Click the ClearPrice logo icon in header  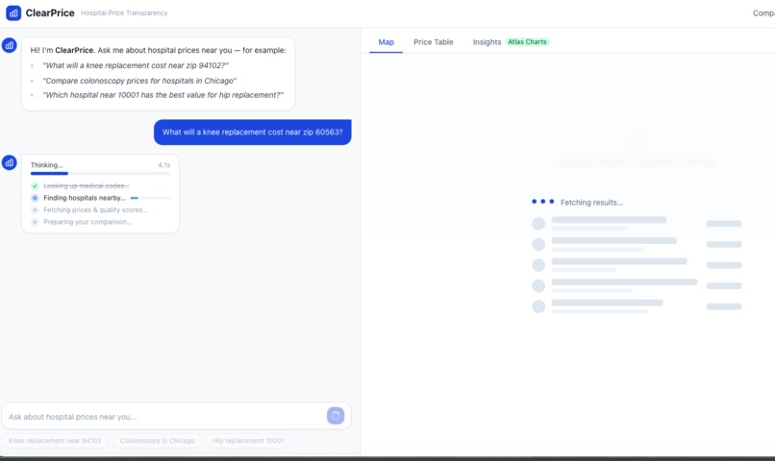[13, 12]
